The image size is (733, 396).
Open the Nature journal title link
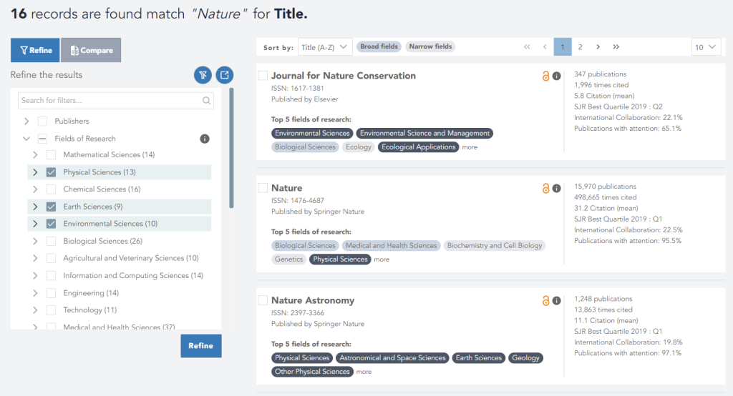(286, 188)
